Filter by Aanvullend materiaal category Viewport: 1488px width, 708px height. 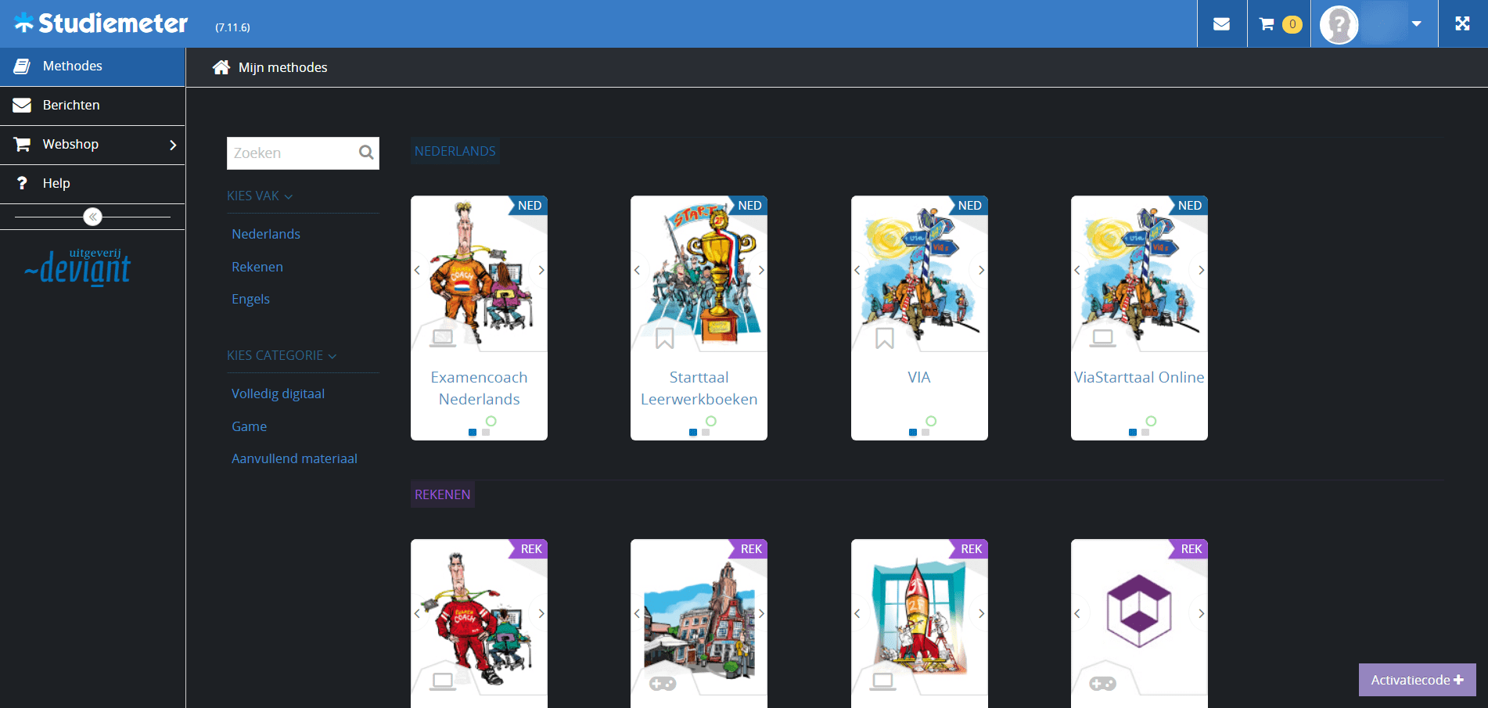coord(294,458)
